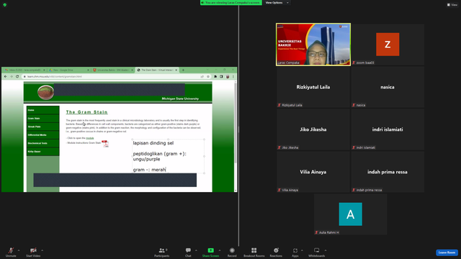Click the Leave Room button
Viewport: 461px width, 259px height.
point(447,253)
